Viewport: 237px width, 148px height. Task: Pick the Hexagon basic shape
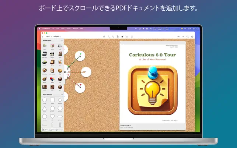tap(60, 108)
